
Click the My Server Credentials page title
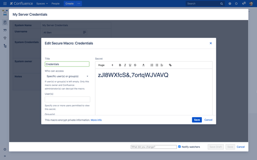30,15
